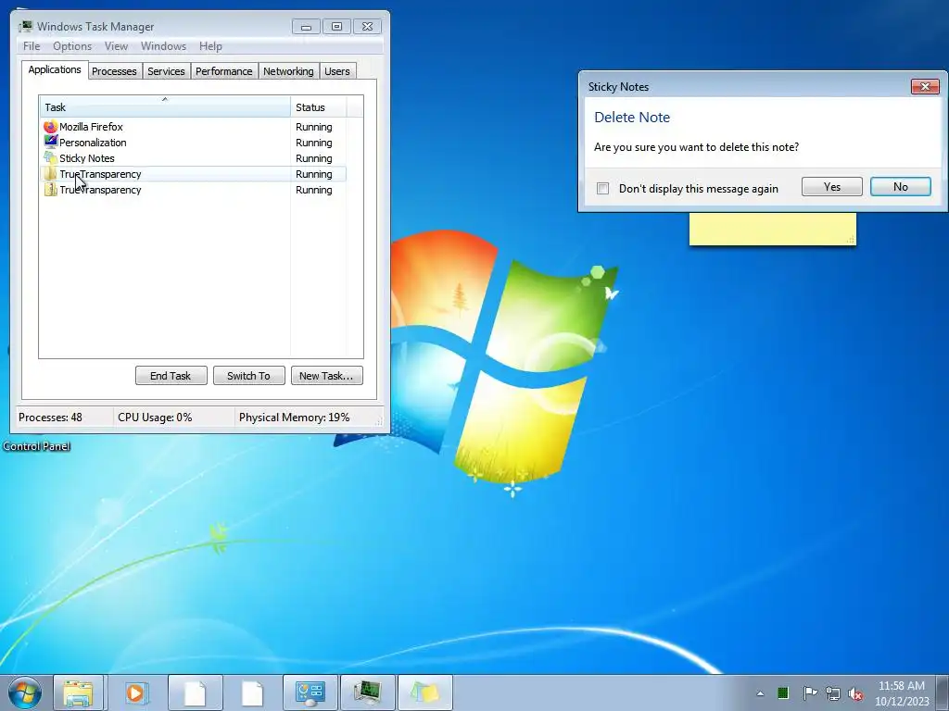Confirm deletion with Yes button
This screenshot has width=949, height=711.
tap(831, 187)
